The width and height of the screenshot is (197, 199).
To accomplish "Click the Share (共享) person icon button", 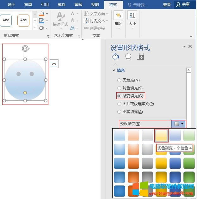I will tap(183, 5).
